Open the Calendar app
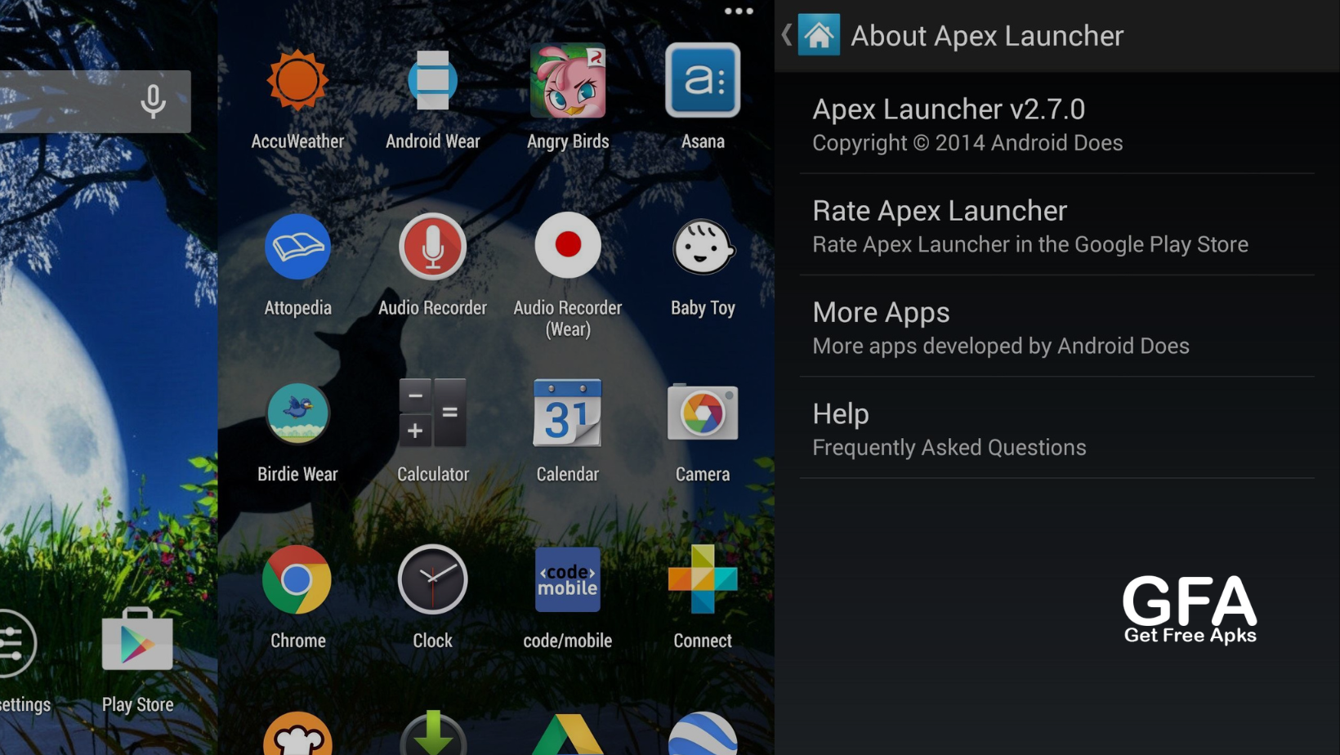Viewport: 1340px width, 755px height. click(x=568, y=413)
